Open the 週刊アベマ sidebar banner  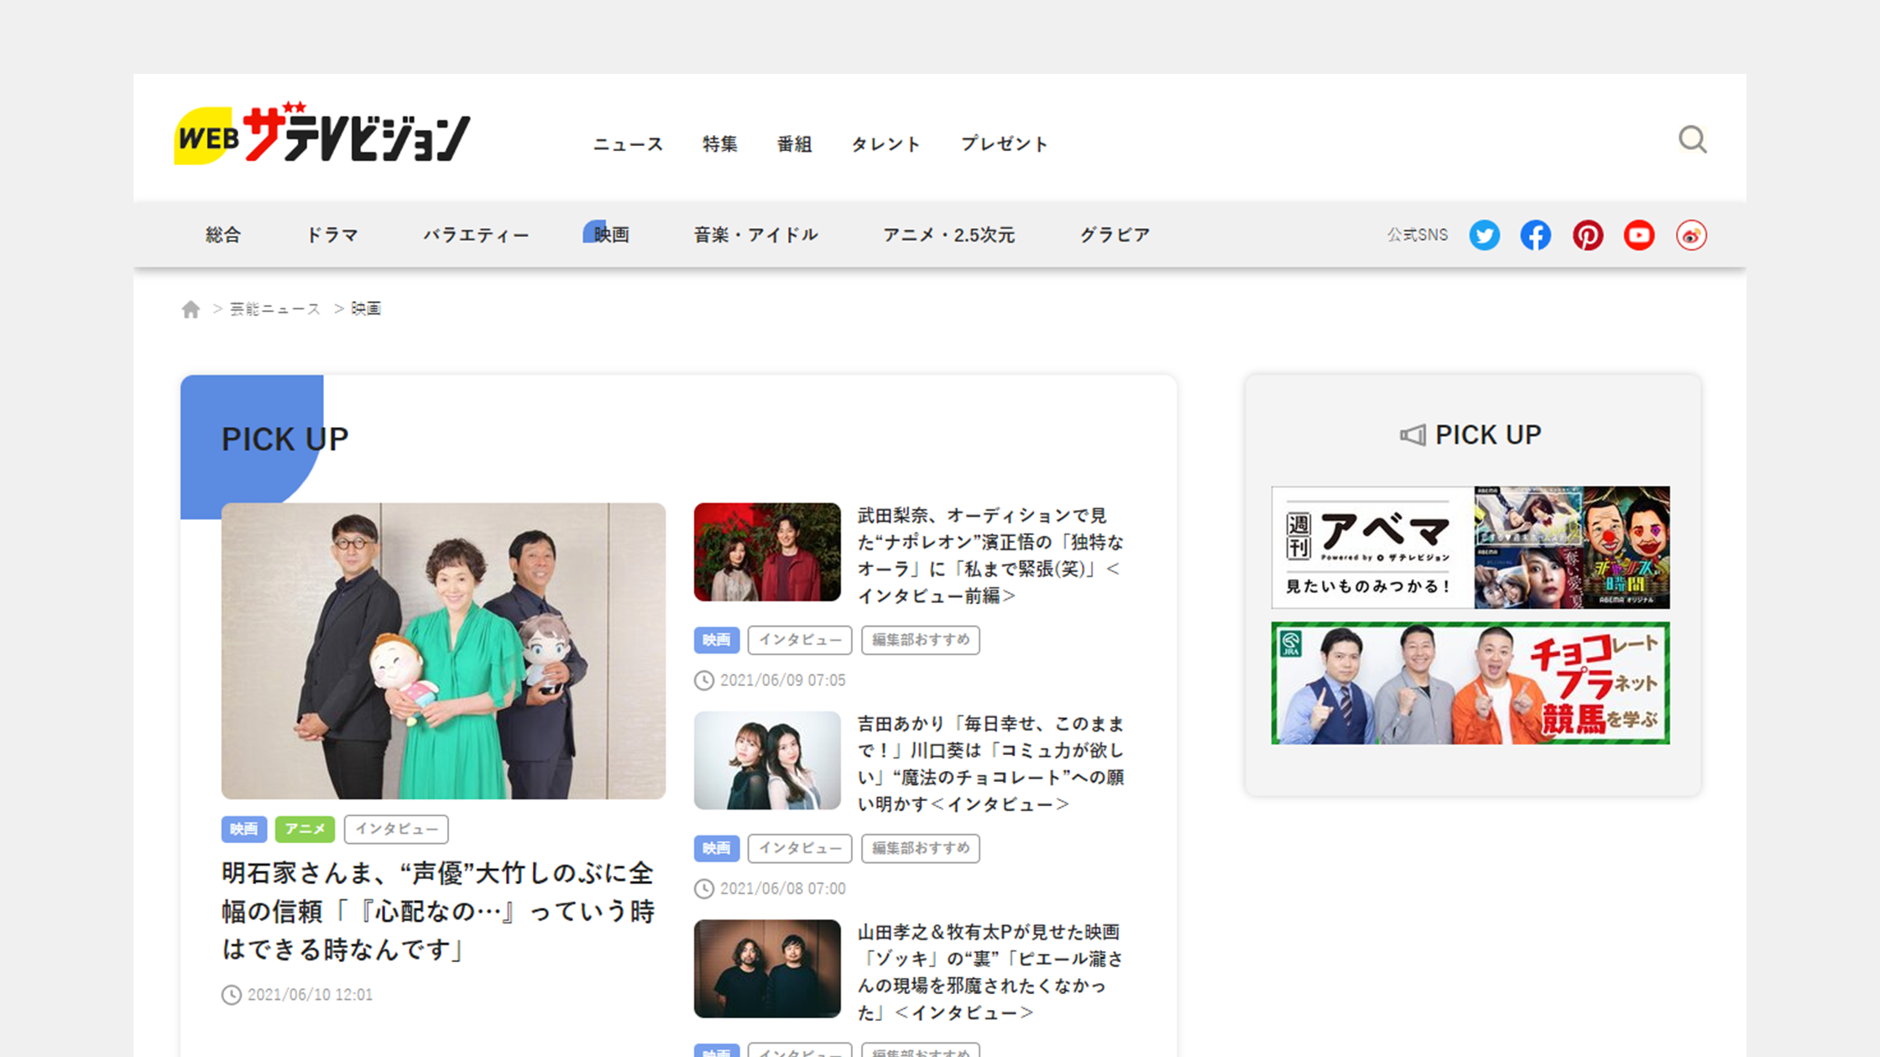click(x=1470, y=547)
